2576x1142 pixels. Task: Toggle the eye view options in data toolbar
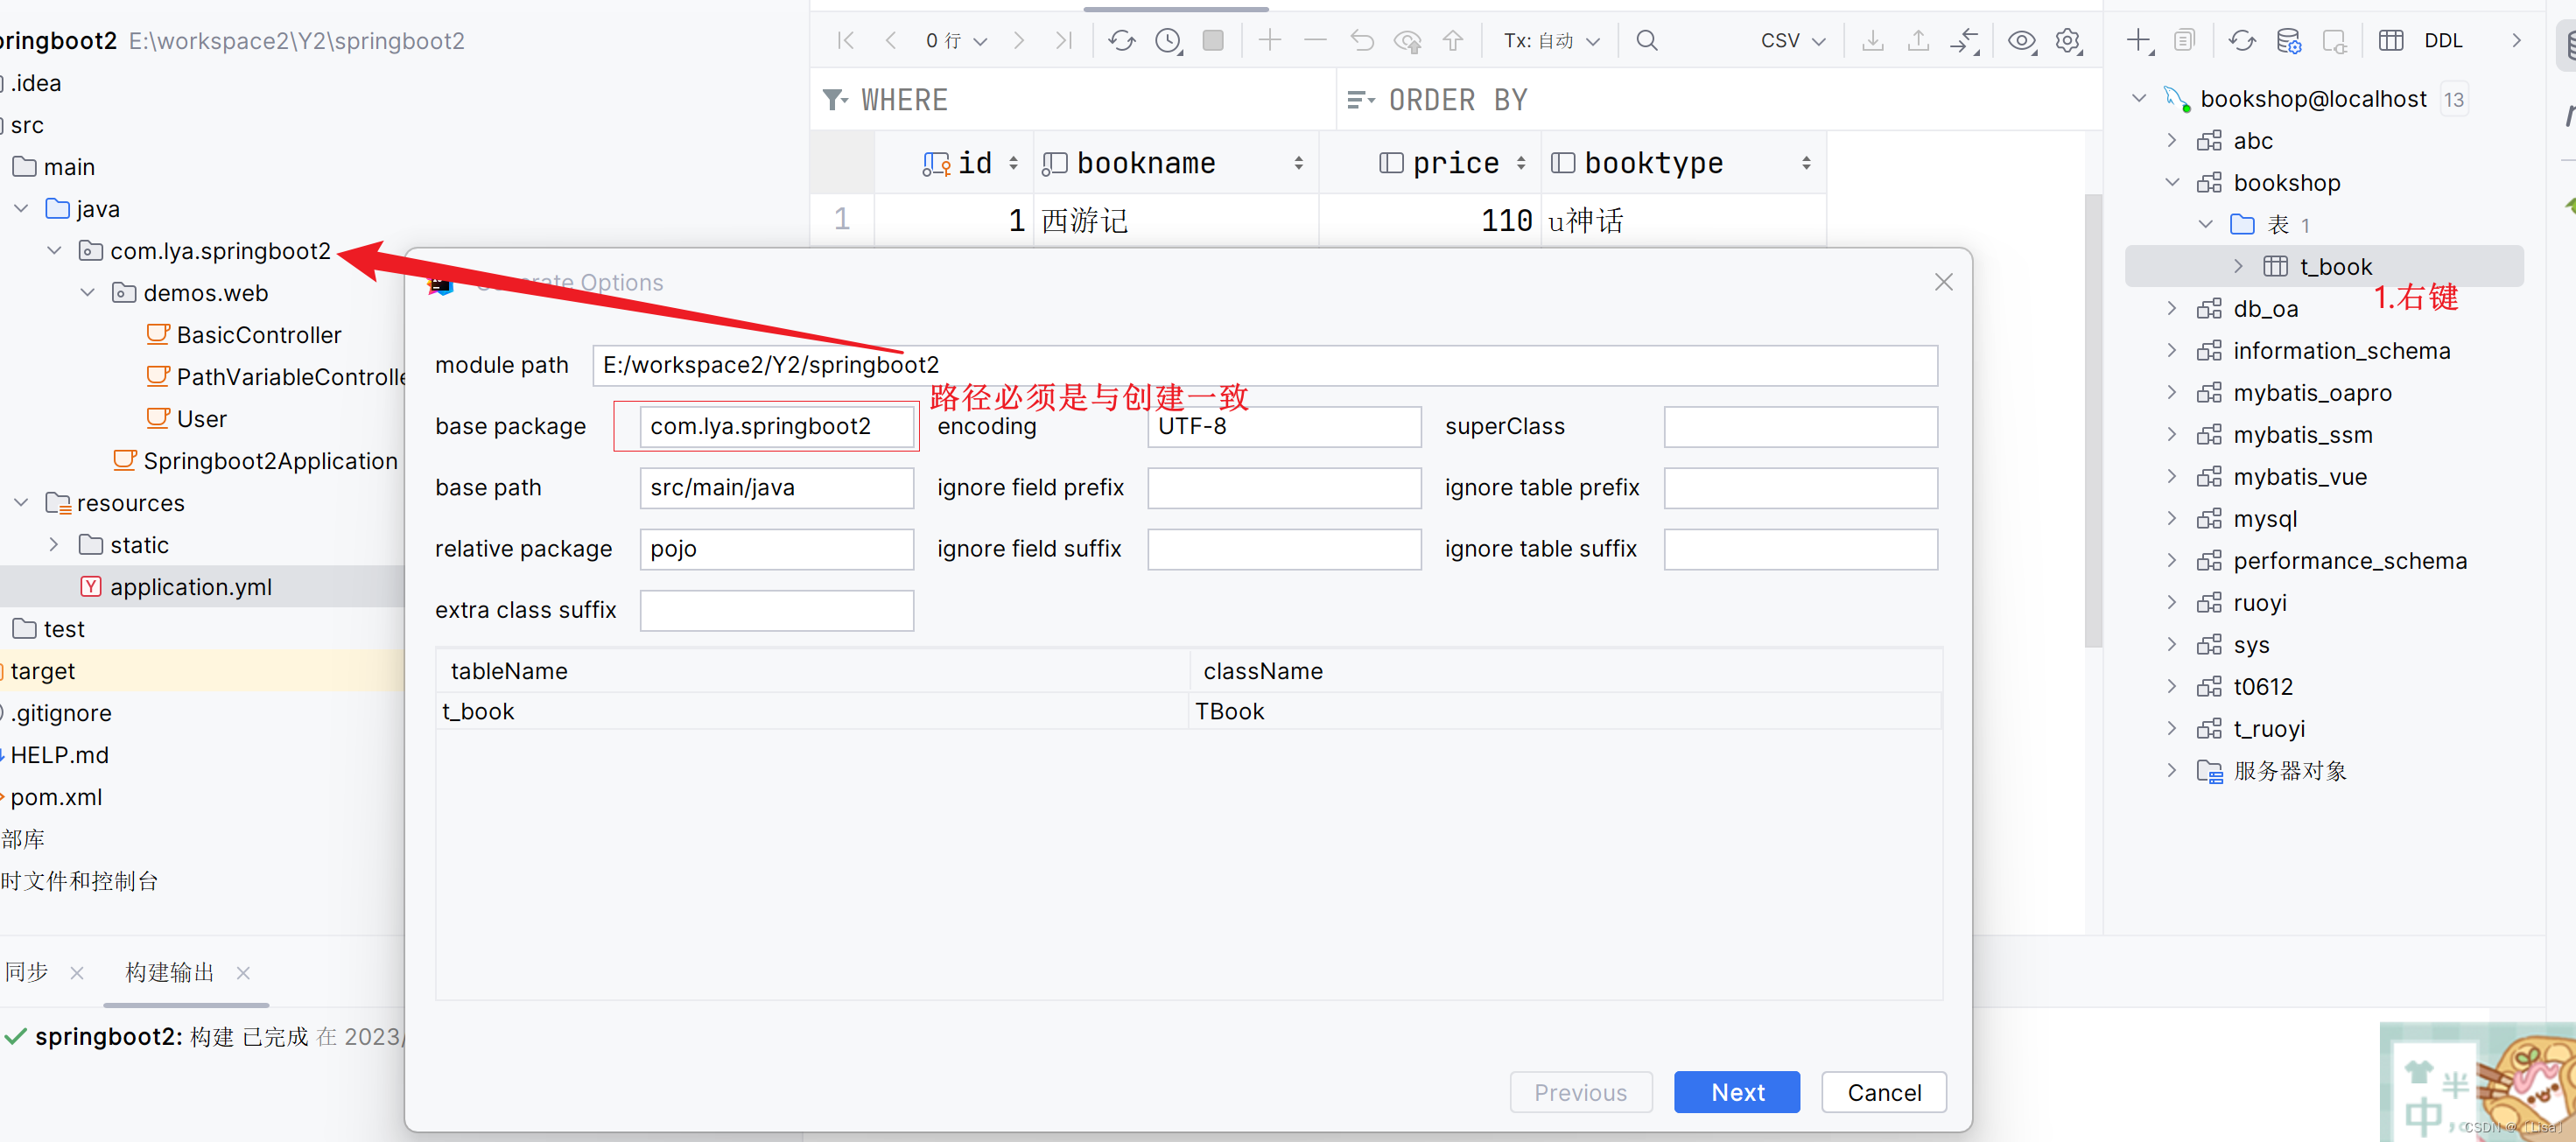[2022, 40]
